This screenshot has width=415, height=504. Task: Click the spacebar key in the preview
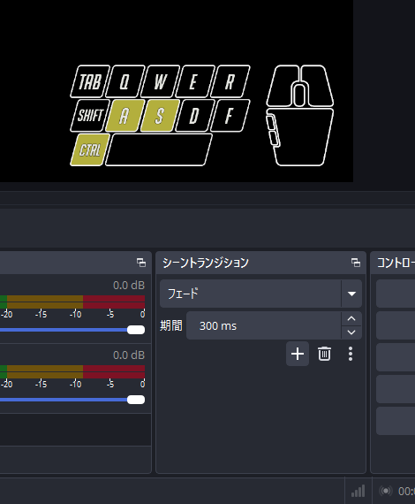click(159, 150)
